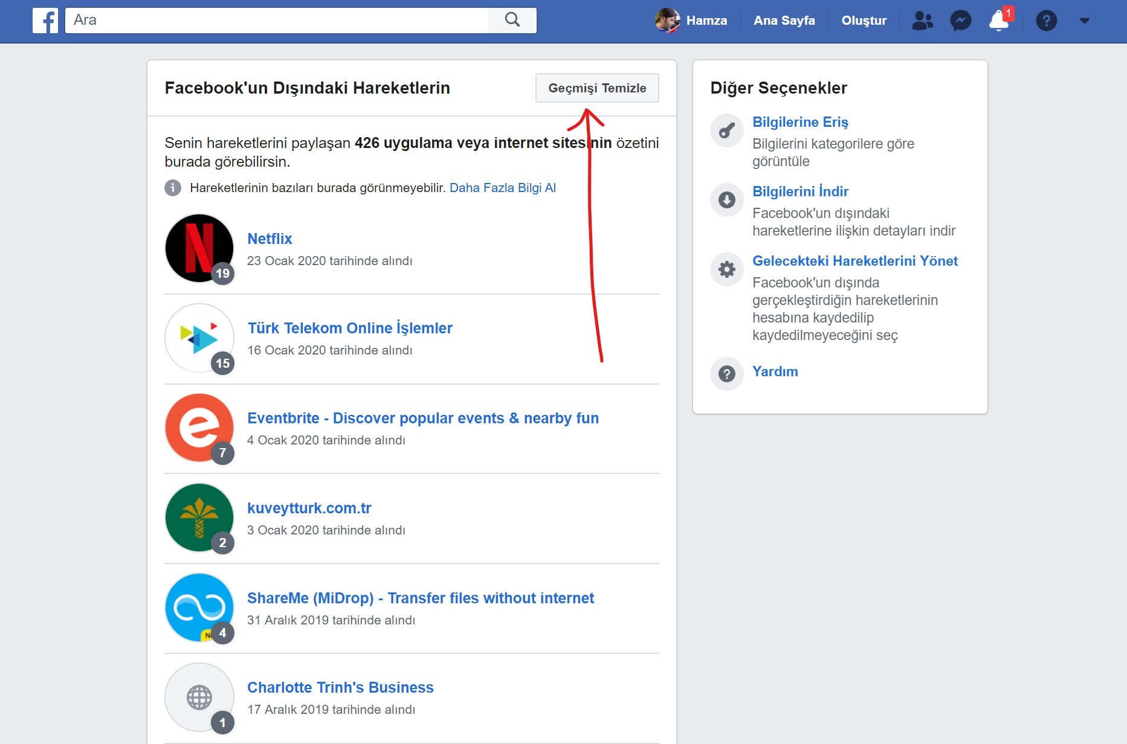Open ShareMe (MiDrop) activity link
Viewport: 1127px width, 744px height.
pos(421,598)
